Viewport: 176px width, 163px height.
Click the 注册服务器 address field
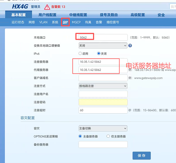tap(103, 62)
